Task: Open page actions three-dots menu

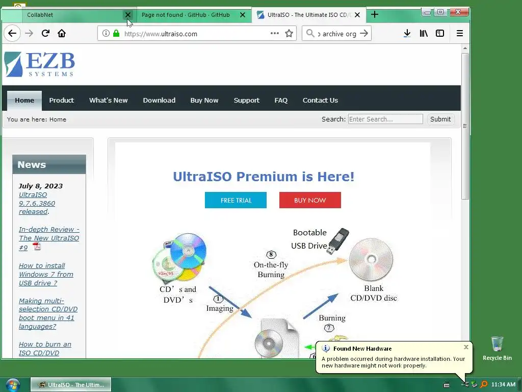Action: tap(275, 33)
